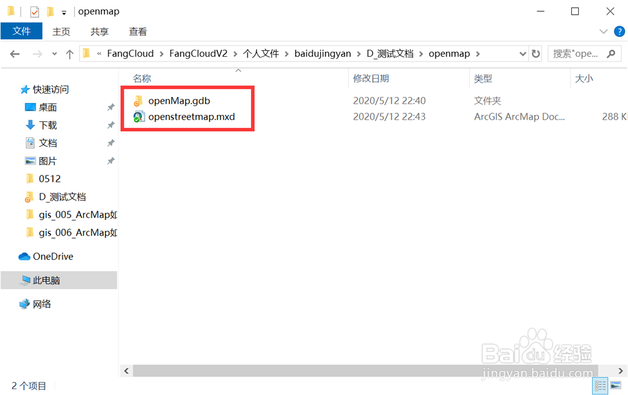The height and width of the screenshot is (395, 628).
Task: Sort by the 大小 column header
Action: point(584,78)
